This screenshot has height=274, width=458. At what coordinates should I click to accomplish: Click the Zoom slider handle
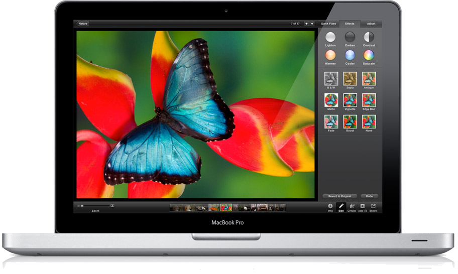pos(82,206)
